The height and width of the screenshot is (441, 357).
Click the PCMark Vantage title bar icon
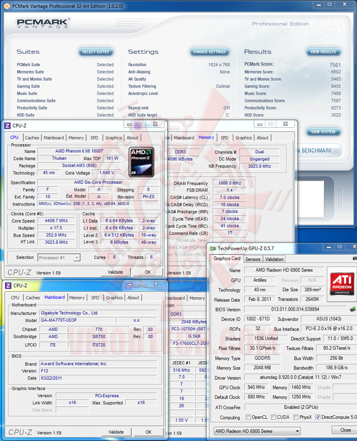click(7, 6)
